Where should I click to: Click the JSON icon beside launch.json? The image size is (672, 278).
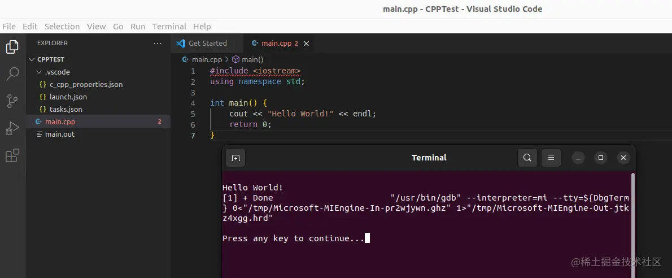tap(42, 97)
